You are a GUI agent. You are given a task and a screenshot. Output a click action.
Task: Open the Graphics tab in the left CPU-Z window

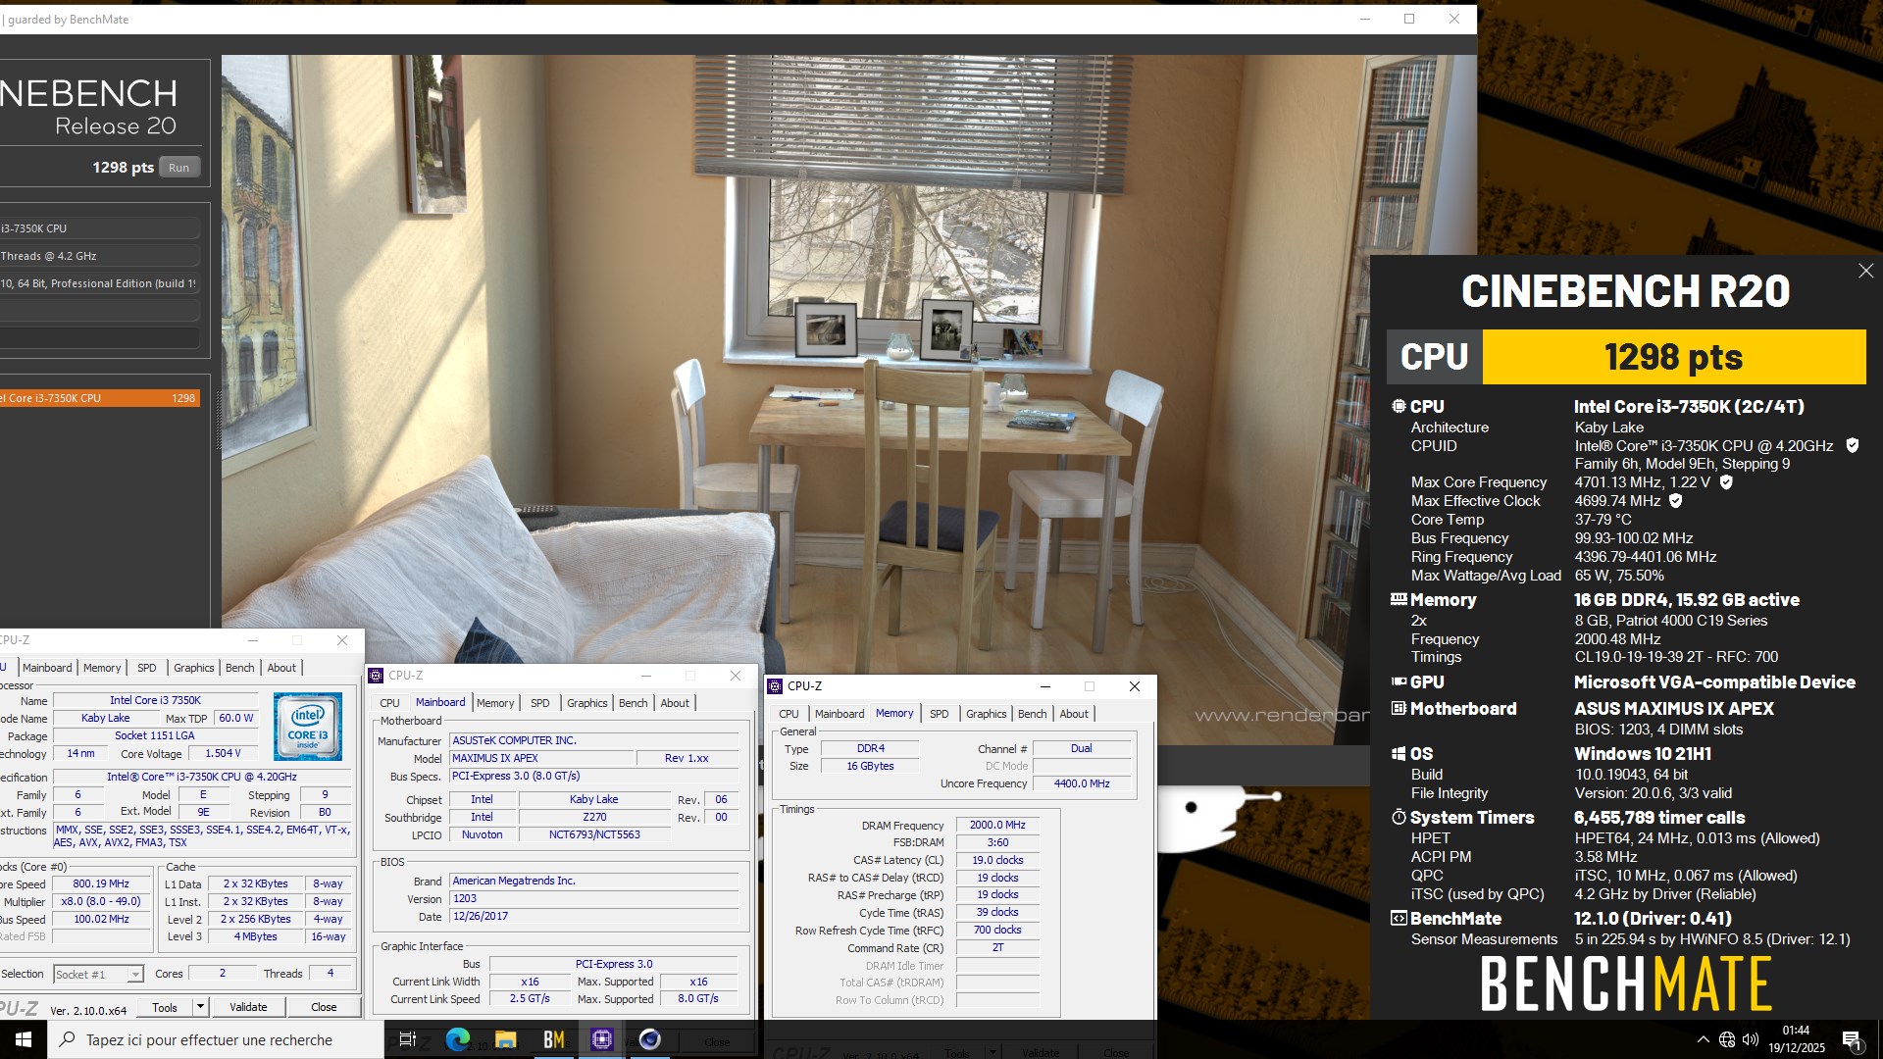(193, 668)
